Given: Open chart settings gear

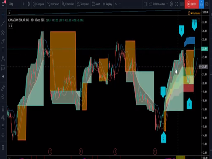Looking at the screenshot, I should click(x=171, y=4).
